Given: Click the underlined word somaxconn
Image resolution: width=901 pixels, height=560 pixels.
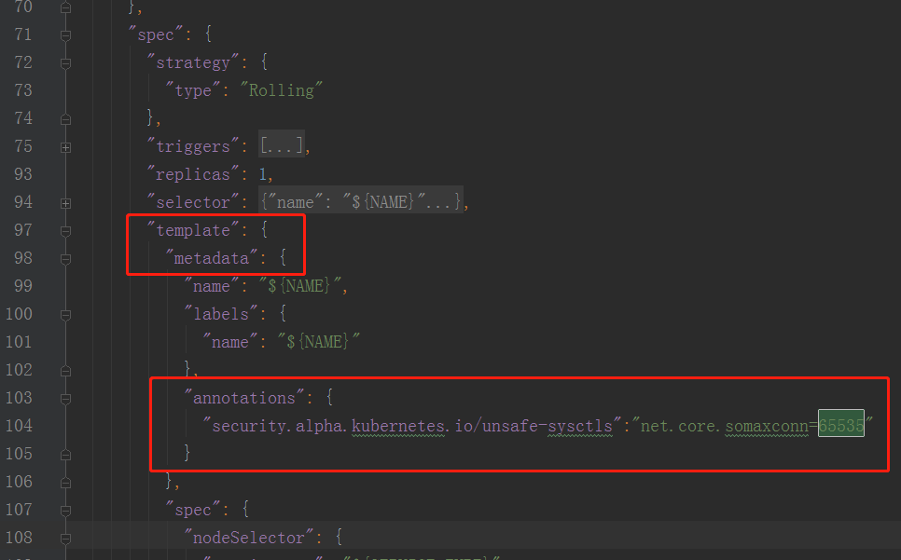Looking at the screenshot, I should pos(767,427).
